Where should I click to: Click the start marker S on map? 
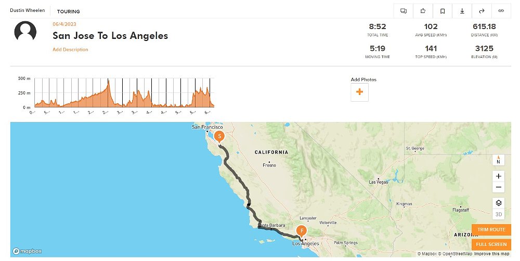pos(220,136)
